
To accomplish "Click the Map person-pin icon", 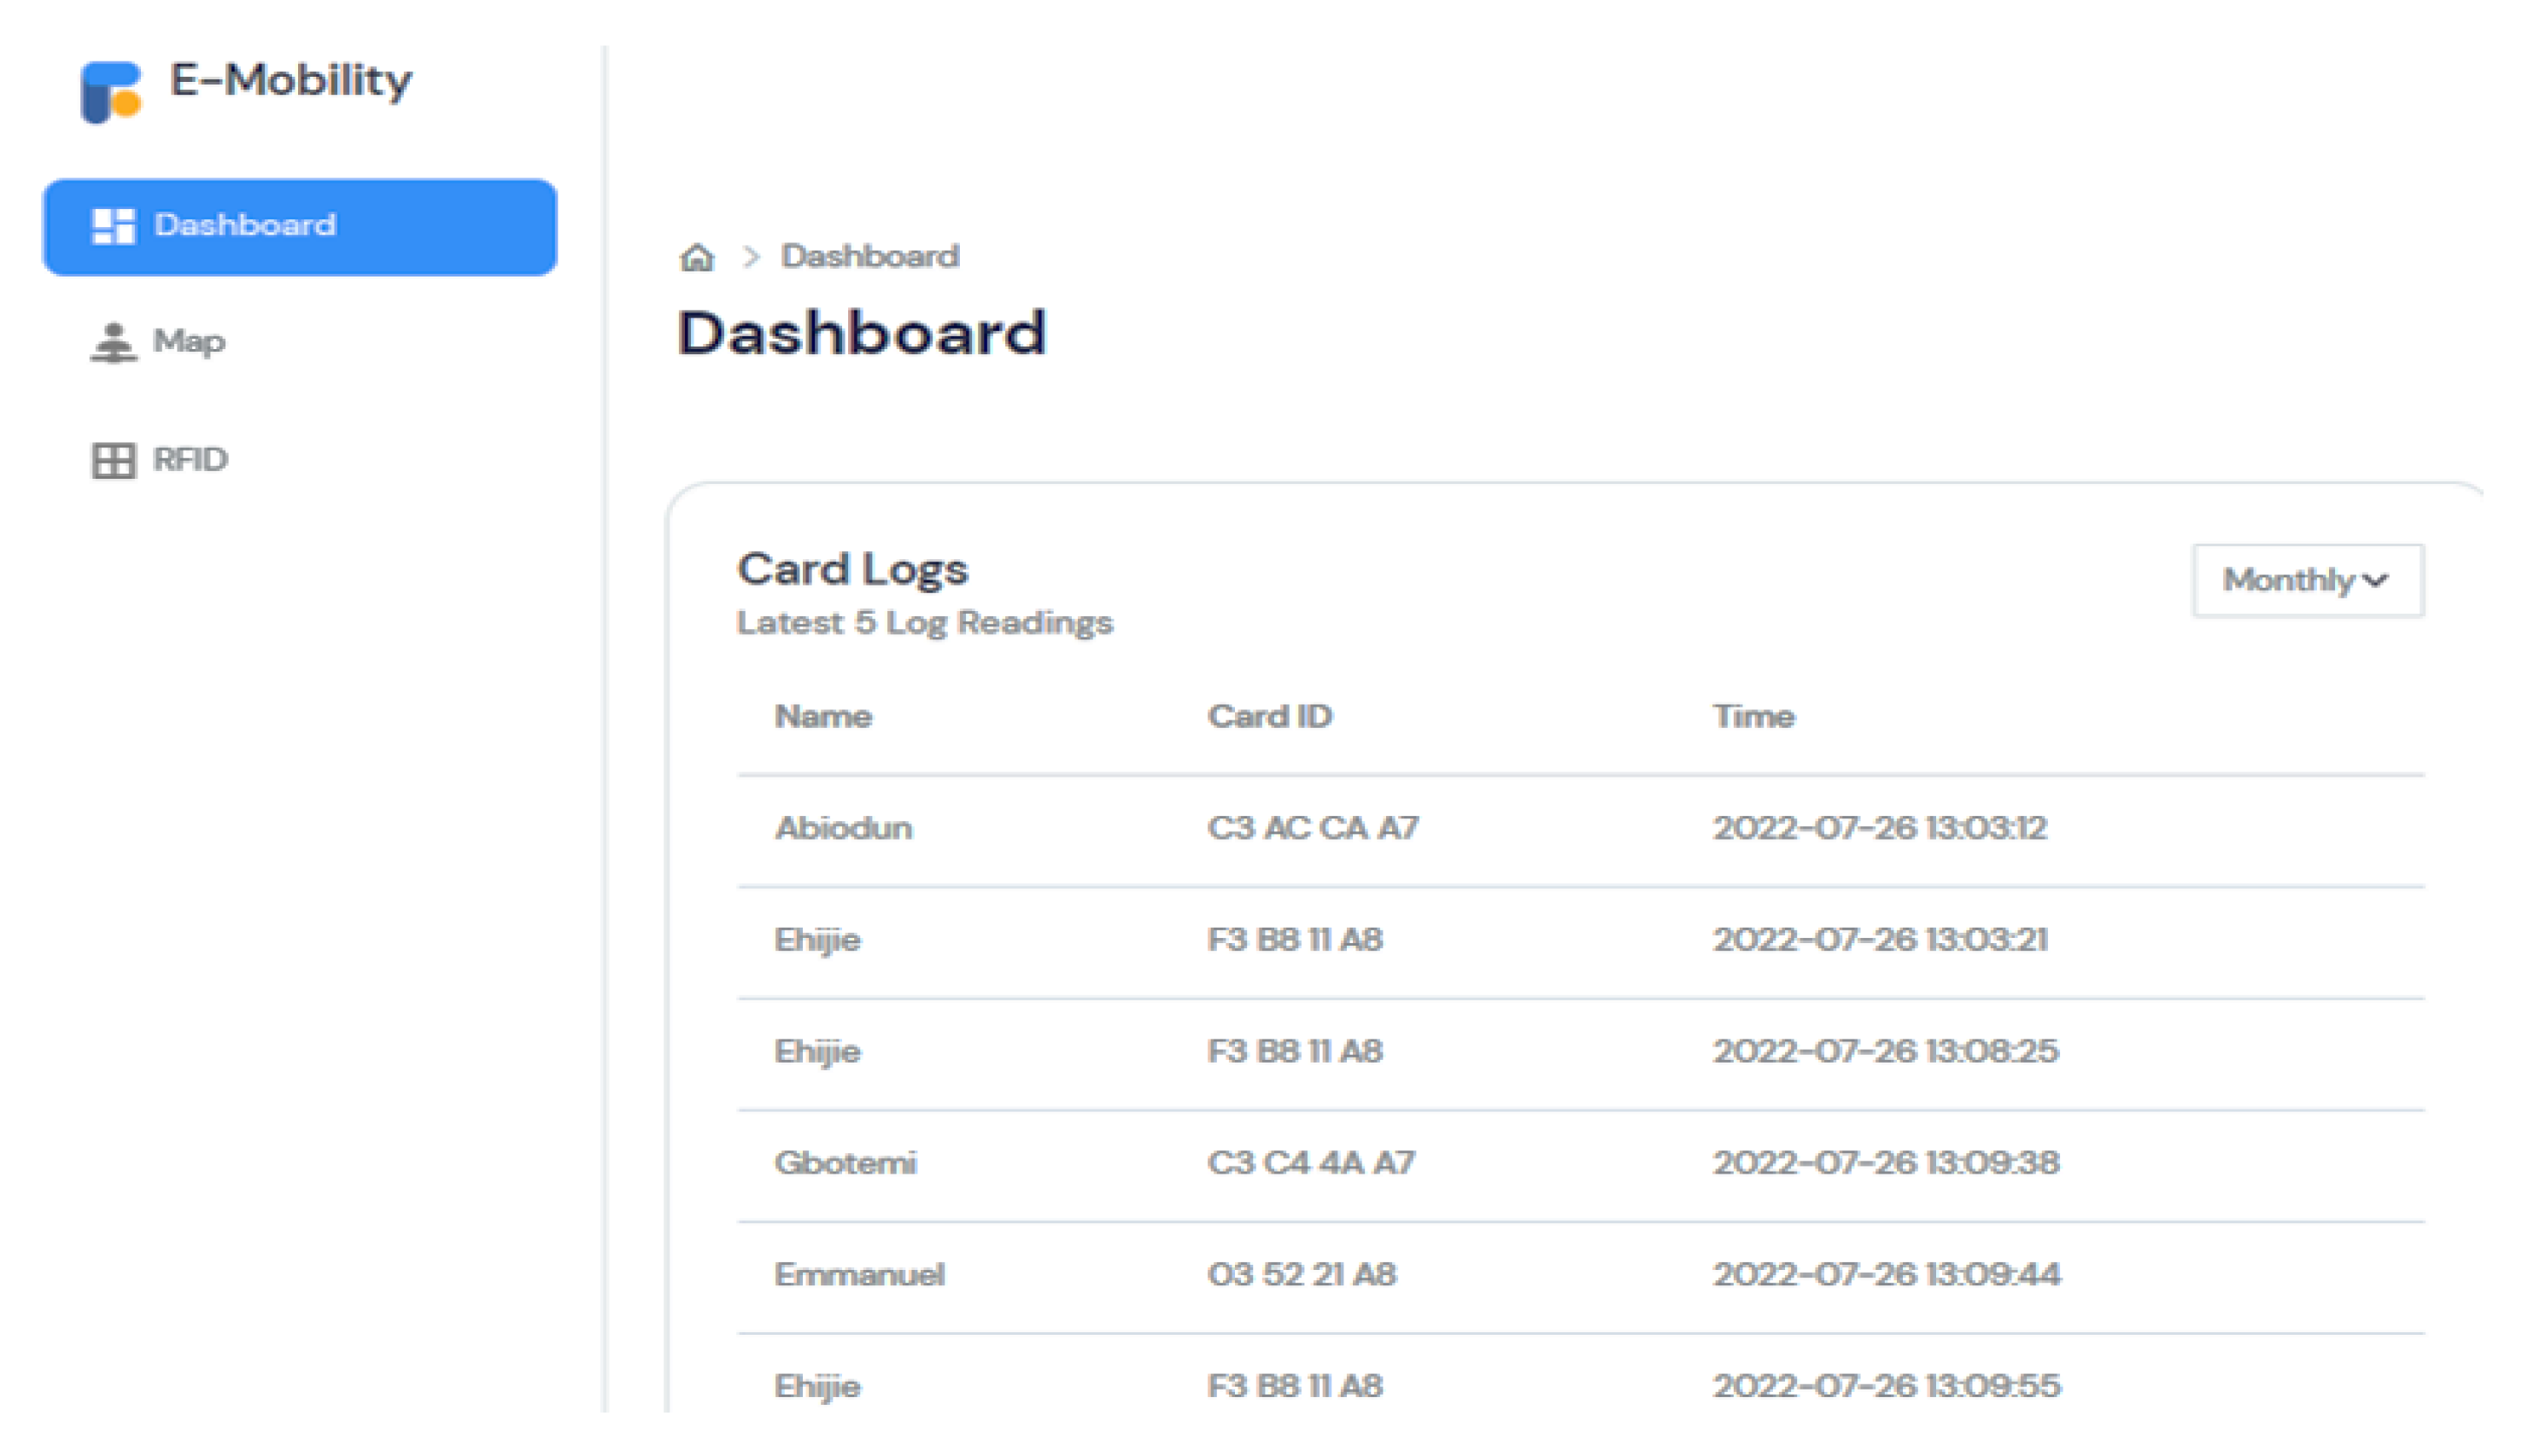I will pos(113,343).
